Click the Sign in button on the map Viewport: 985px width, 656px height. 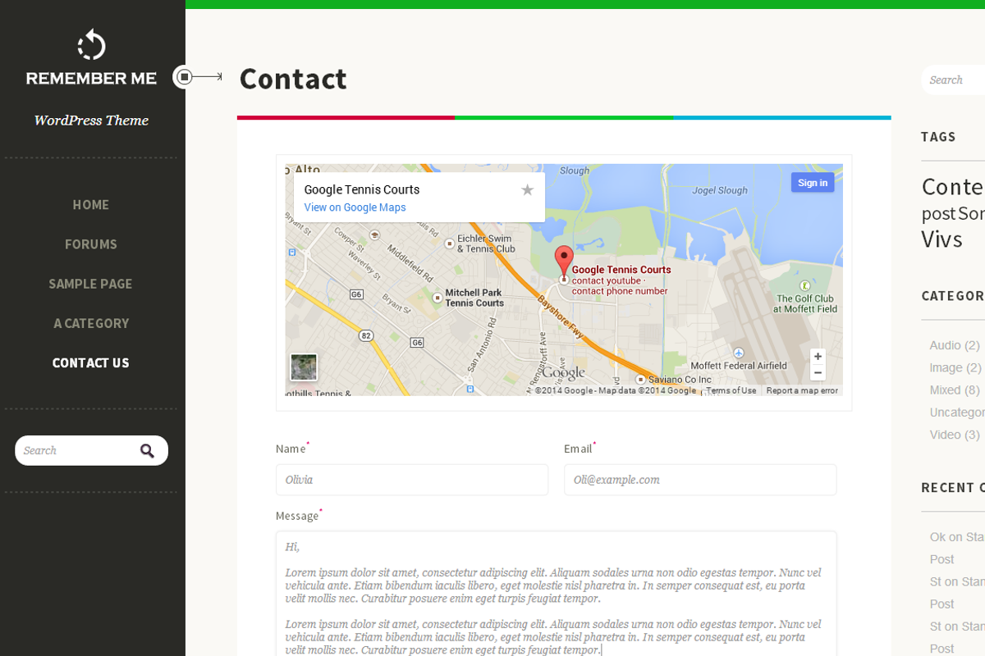[x=813, y=183]
